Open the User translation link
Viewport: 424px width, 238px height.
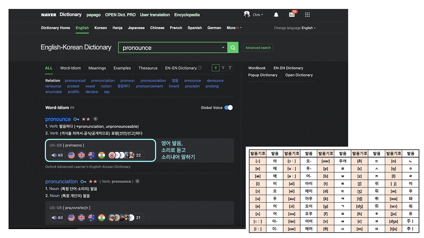point(155,15)
